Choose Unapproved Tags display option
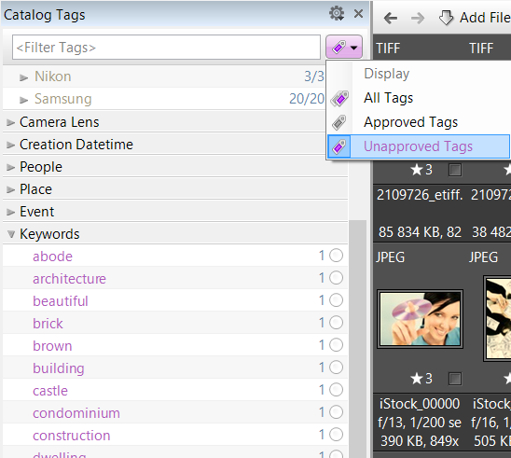 (x=418, y=146)
